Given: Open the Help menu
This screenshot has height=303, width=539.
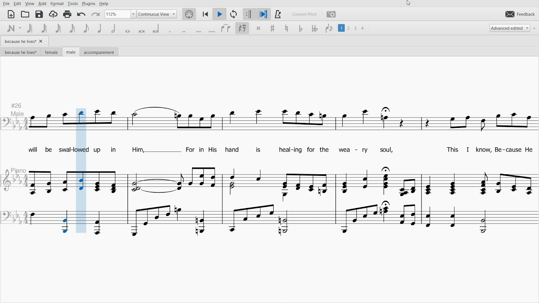Looking at the screenshot, I should tap(104, 3).
